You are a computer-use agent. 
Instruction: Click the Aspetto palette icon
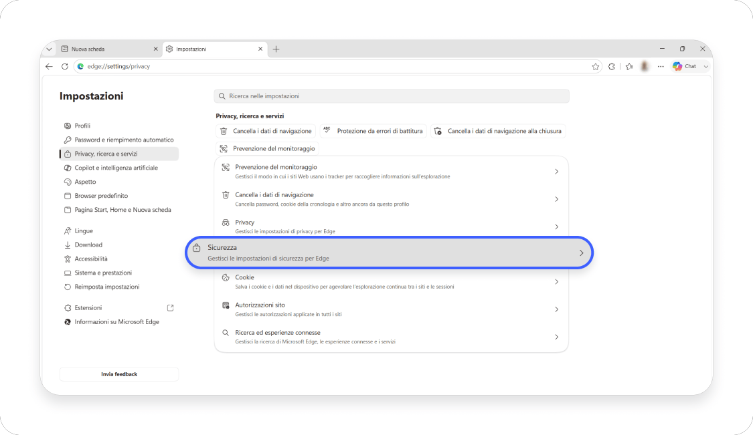coord(67,182)
